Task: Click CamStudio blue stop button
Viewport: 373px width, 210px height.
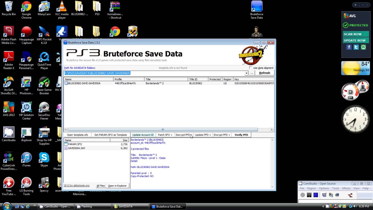Action: (316, 195)
